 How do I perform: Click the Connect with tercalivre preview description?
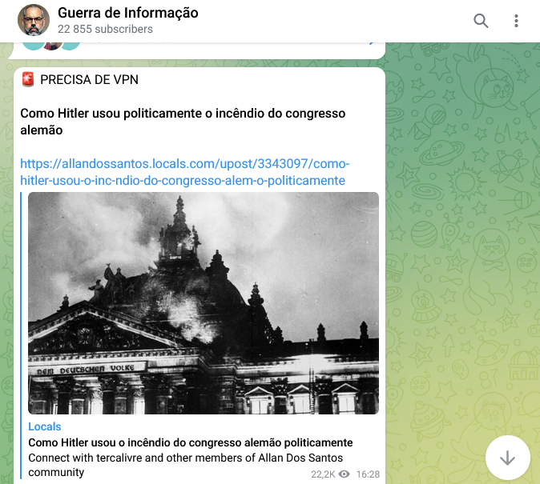(x=186, y=465)
